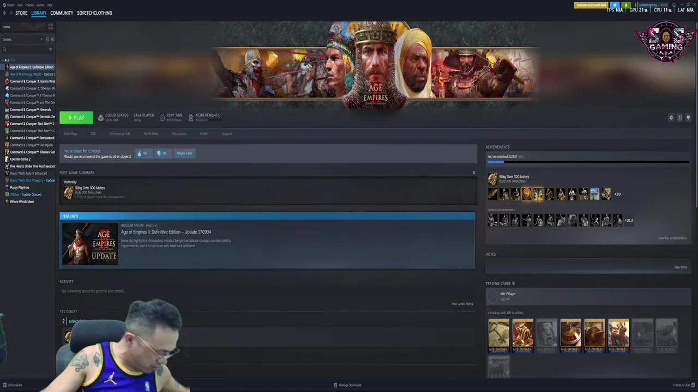Click the +20 more unlocked achievements
The height and width of the screenshot is (392, 698).
[617, 194]
